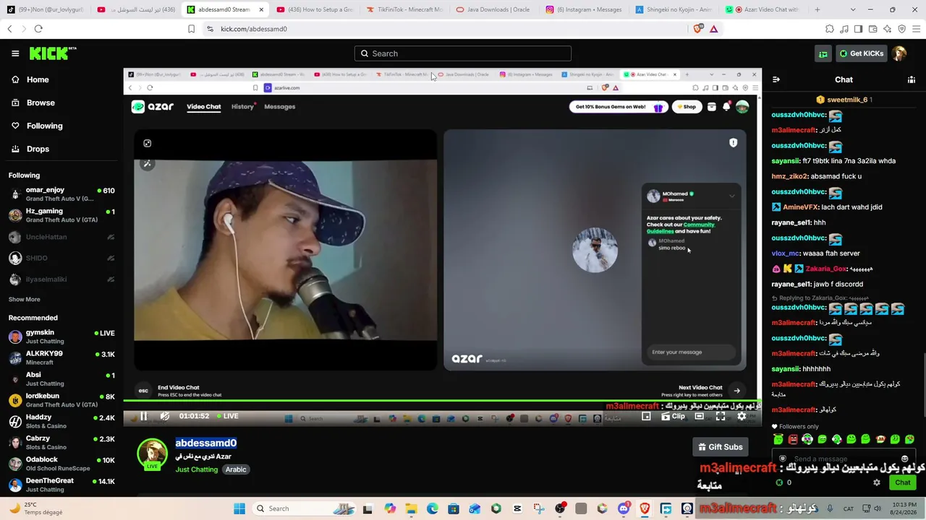
Task: Open Browse in the Kick sidebar
Action: (33, 103)
